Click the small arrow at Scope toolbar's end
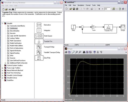The image size is (128, 102). coord(126,52)
